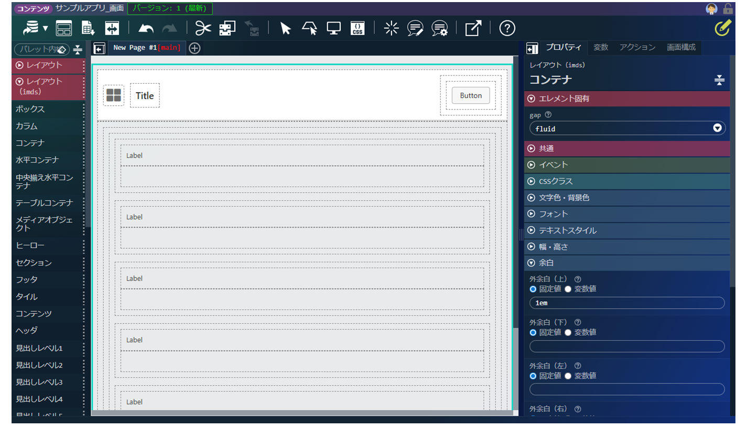Screen dimensions: 747x427
Task: Click the page layout template icon
Action: coord(64,28)
